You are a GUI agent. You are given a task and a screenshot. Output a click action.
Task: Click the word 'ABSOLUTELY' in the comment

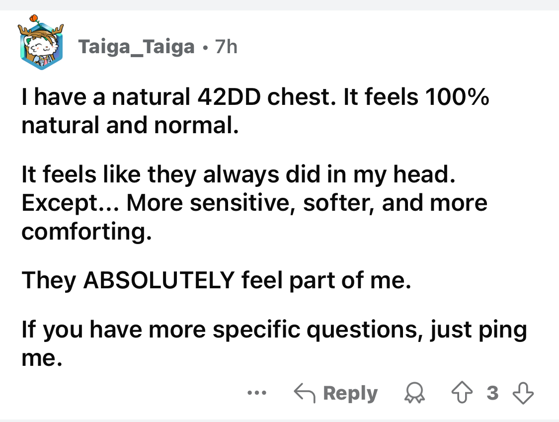coord(159,281)
